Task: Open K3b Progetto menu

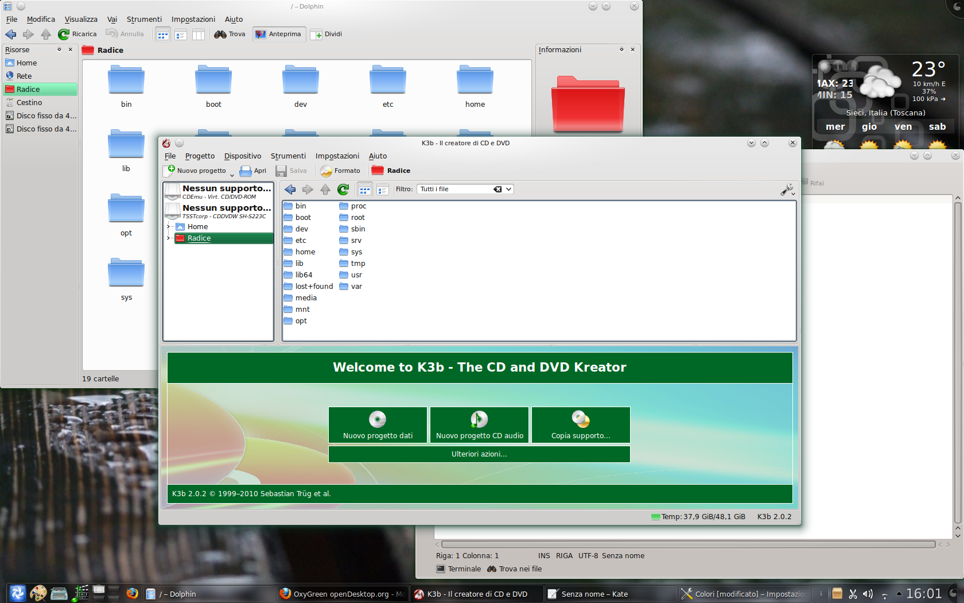Action: [x=200, y=156]
